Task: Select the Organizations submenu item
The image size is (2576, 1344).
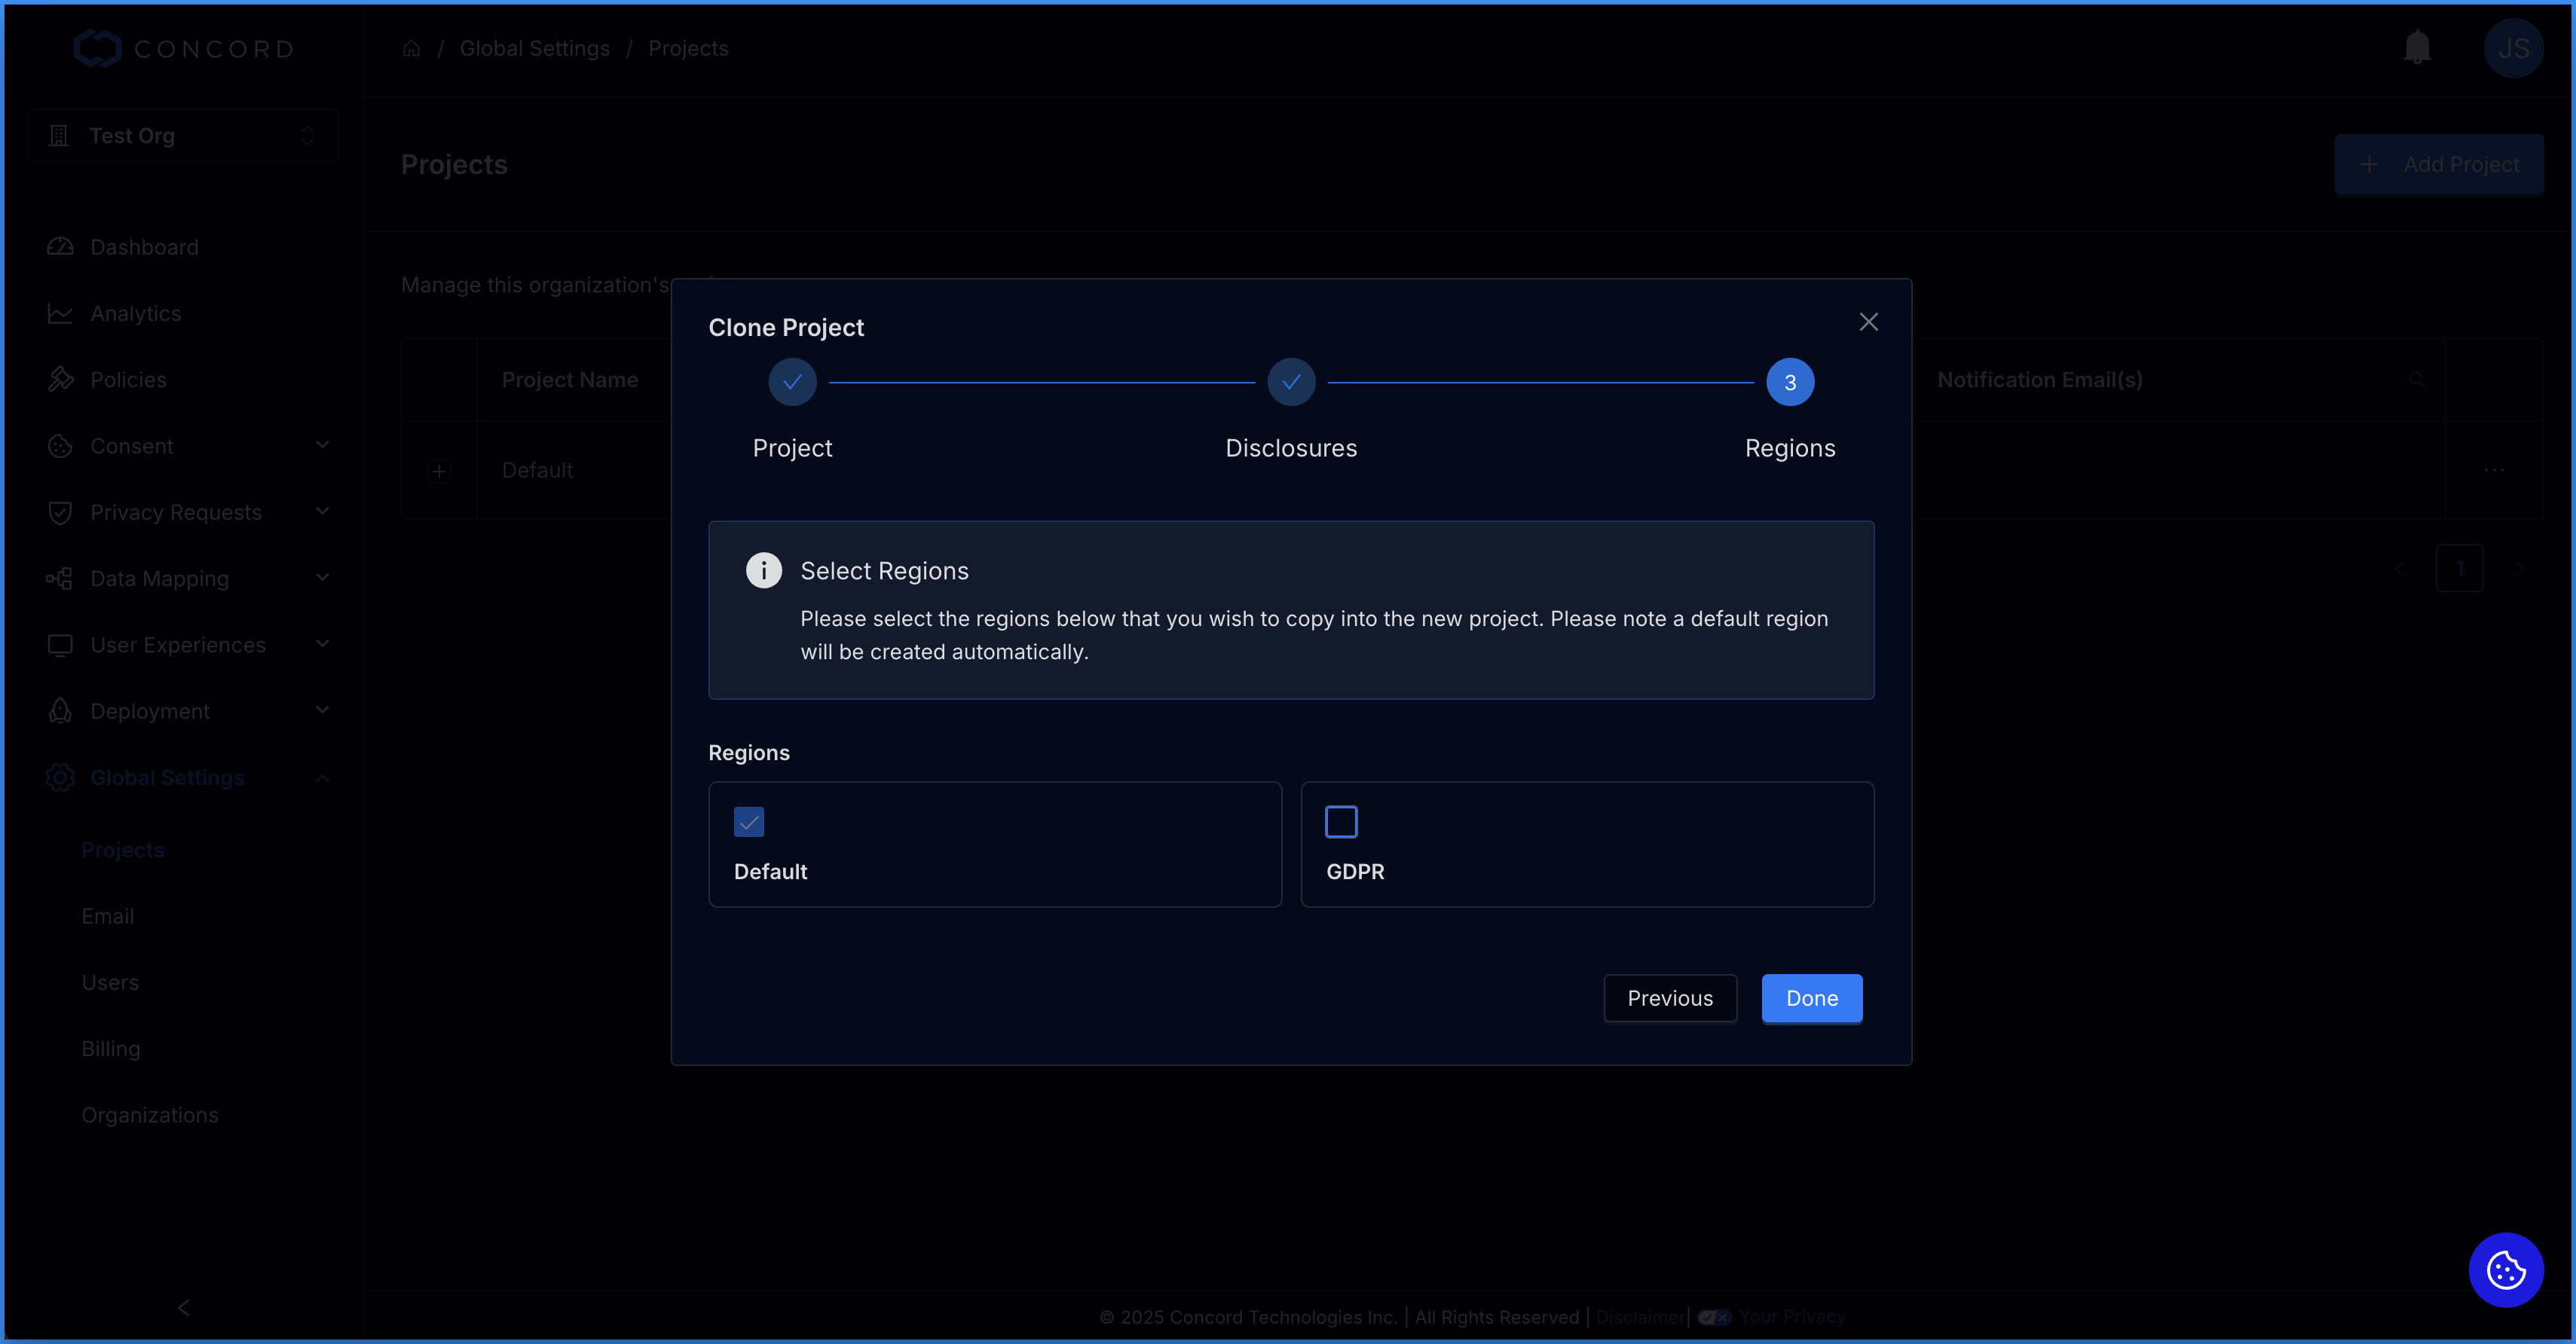Action: (x=149, y=1114)
